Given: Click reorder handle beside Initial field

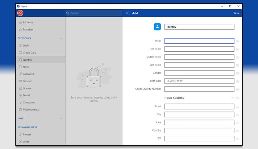Looking at the screenshot, I should pyautogui.click(x=238, y=41).
